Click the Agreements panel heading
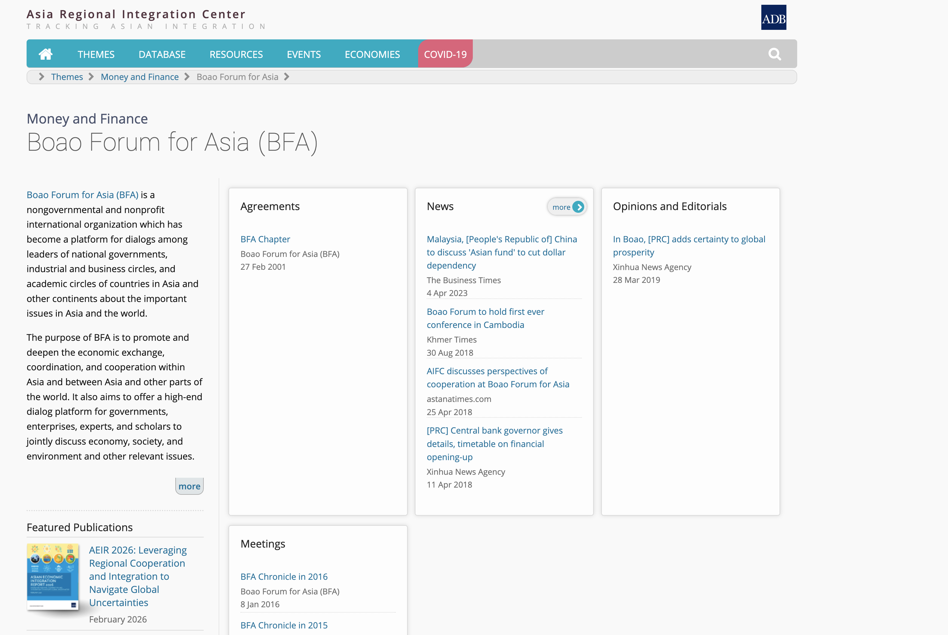 [270, 206]
